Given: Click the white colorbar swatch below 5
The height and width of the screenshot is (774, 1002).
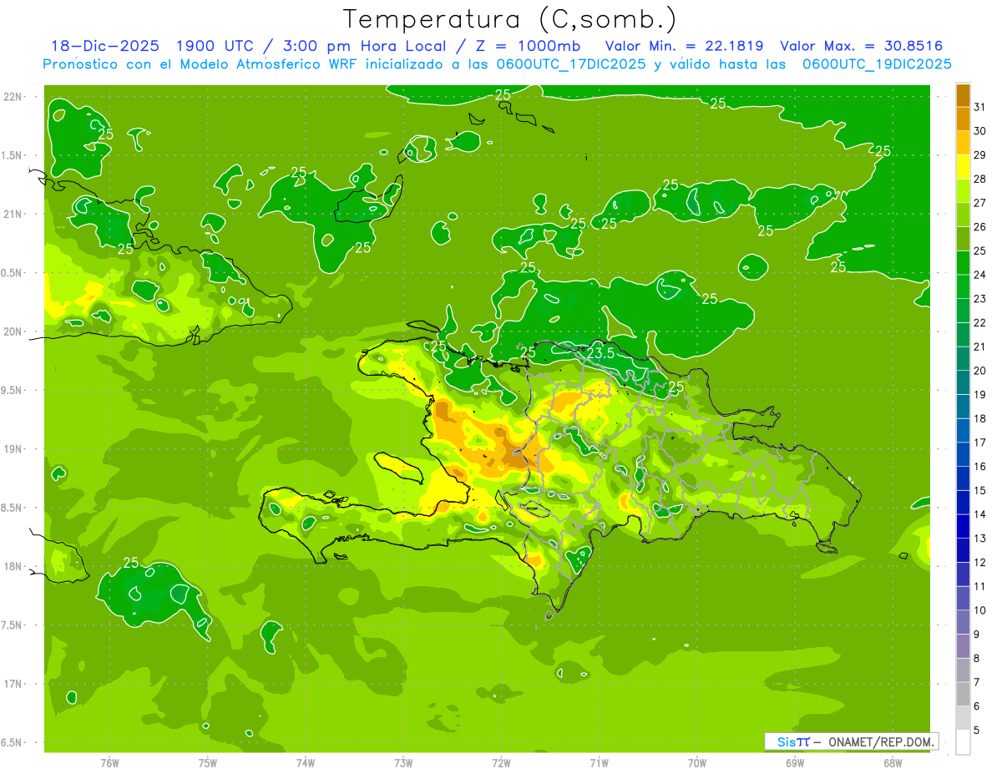Looking at the screenshot, I should [963, 741].
